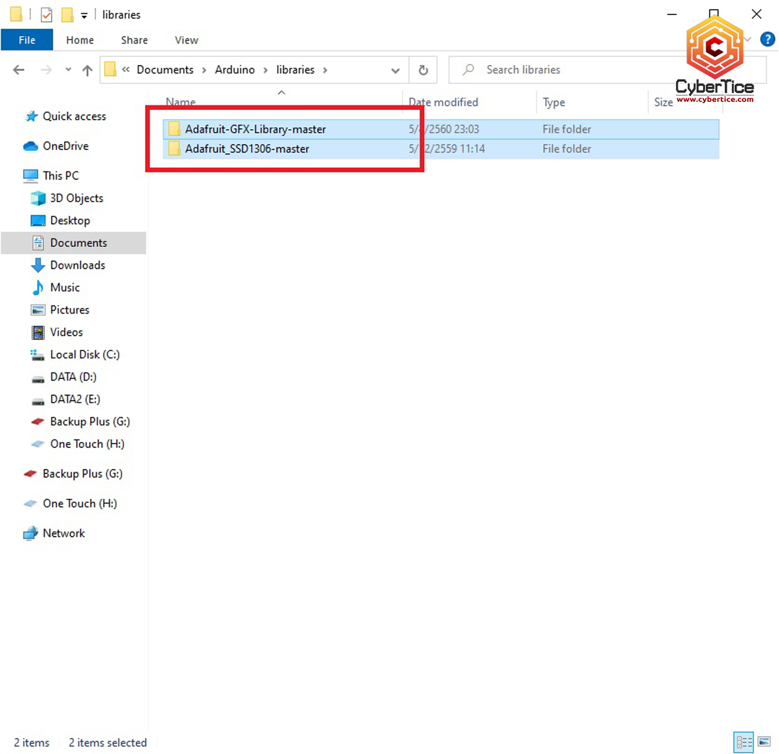Image resolution: width=779 pixels, height=754 pixels.
Task: Switch to large thumbnails view icon
Action: tap(764, 742)
